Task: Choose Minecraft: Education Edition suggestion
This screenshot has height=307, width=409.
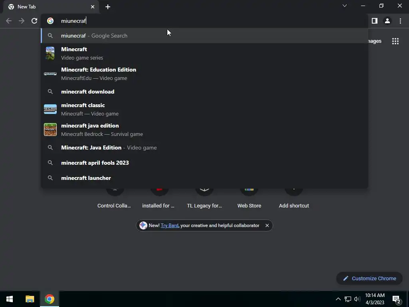Action: pos(204,74)
